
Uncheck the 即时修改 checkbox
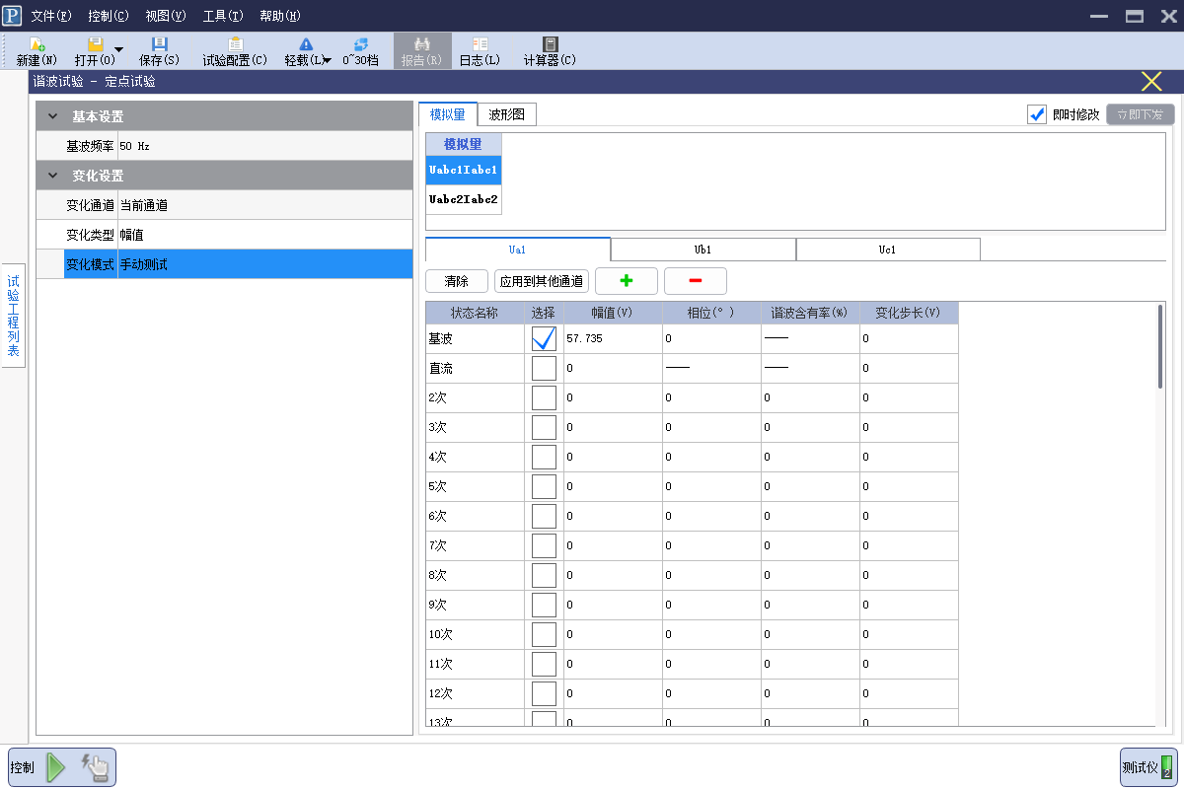1037,114
